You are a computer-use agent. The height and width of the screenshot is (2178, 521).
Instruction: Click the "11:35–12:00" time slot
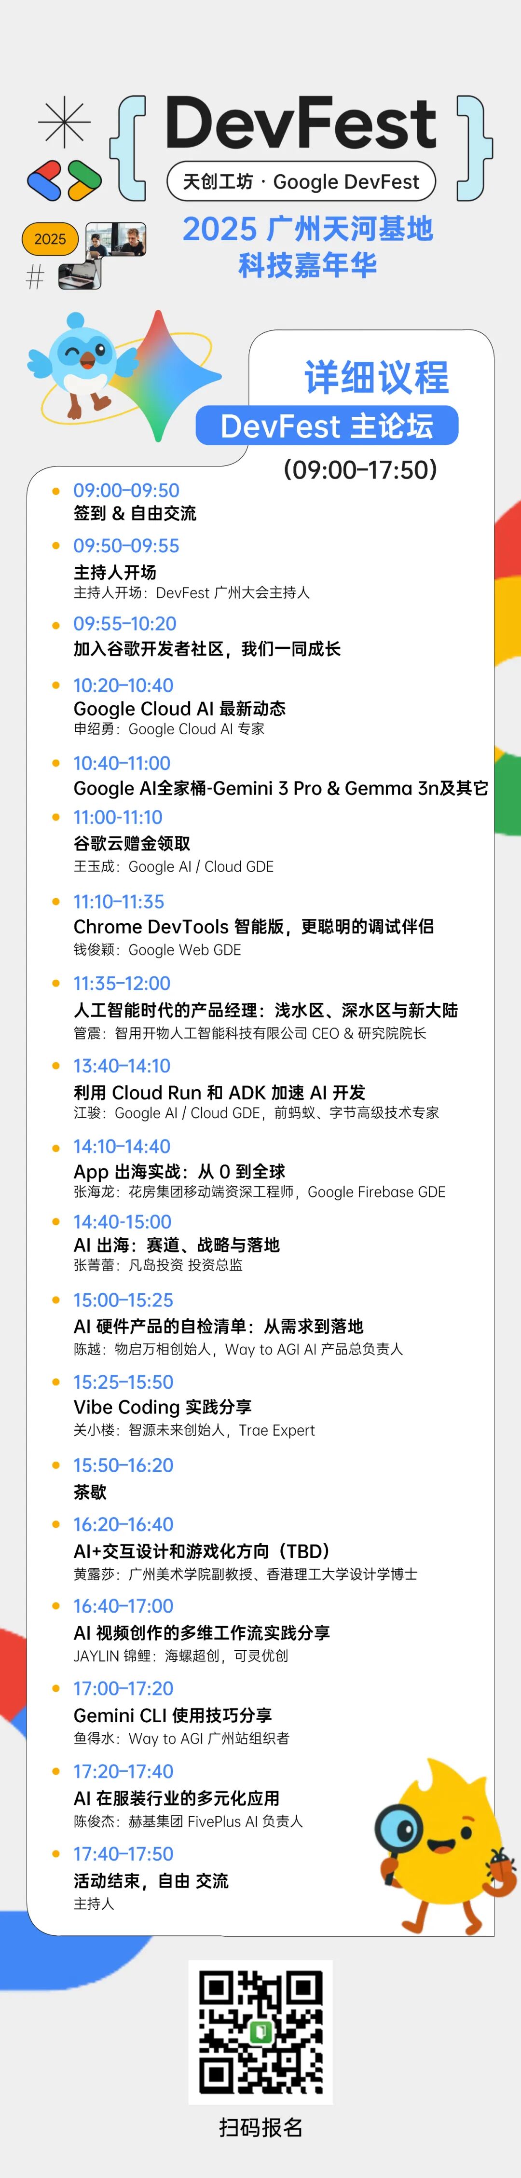click(122, 983)
